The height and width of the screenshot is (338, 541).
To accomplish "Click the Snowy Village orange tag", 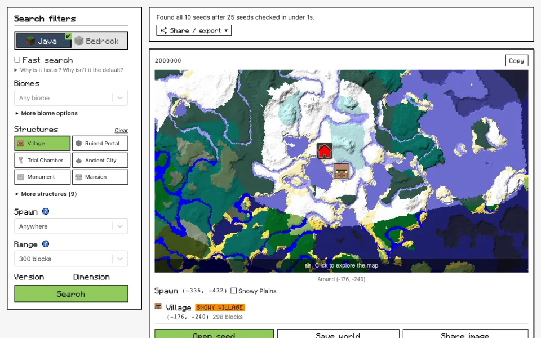I will [x=220, y=308].
